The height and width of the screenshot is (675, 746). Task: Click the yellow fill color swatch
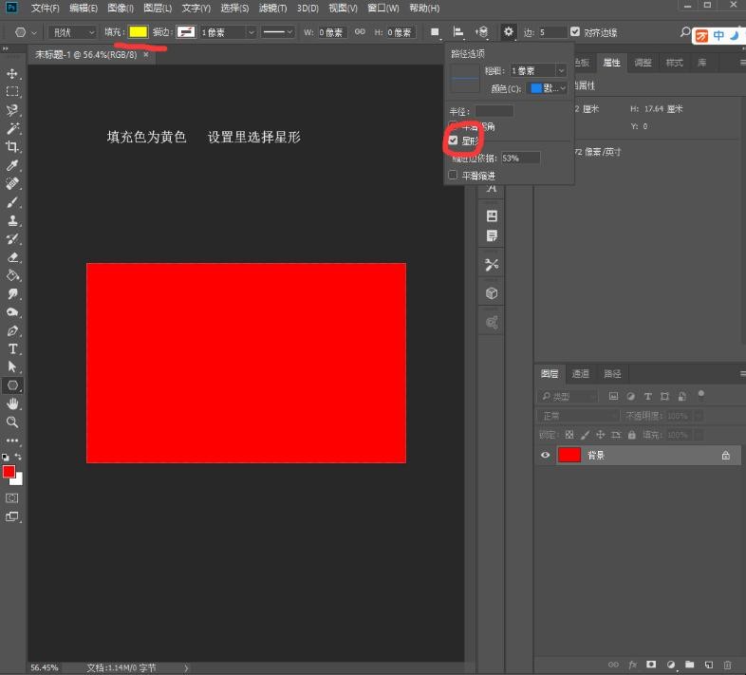point(139,32)
